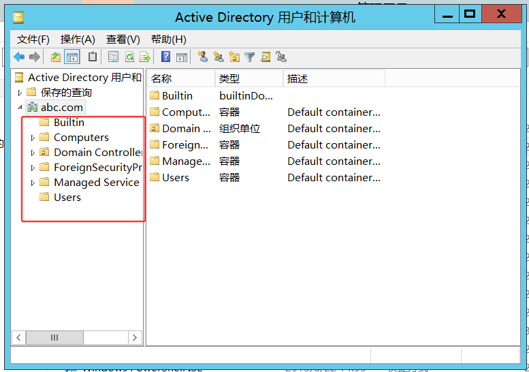Sort by the 类型 column header

(x=249, y=78)
